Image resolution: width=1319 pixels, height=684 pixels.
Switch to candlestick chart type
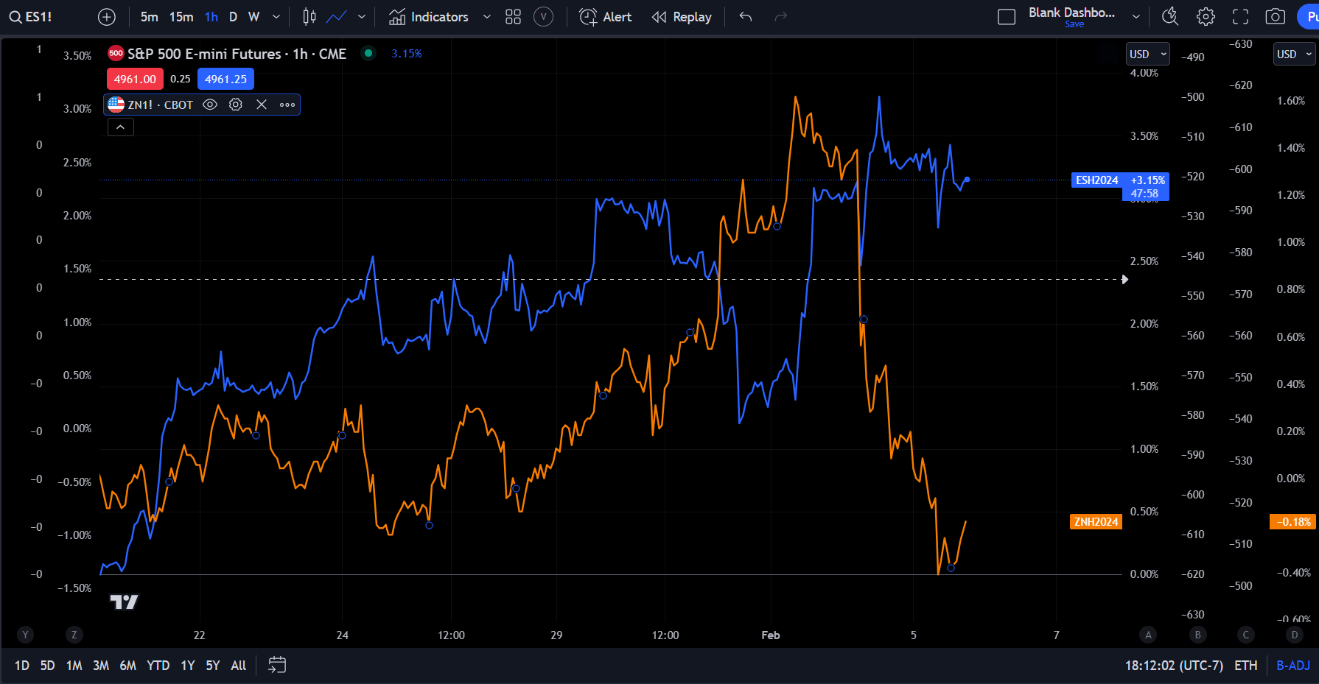coord(309,17)
